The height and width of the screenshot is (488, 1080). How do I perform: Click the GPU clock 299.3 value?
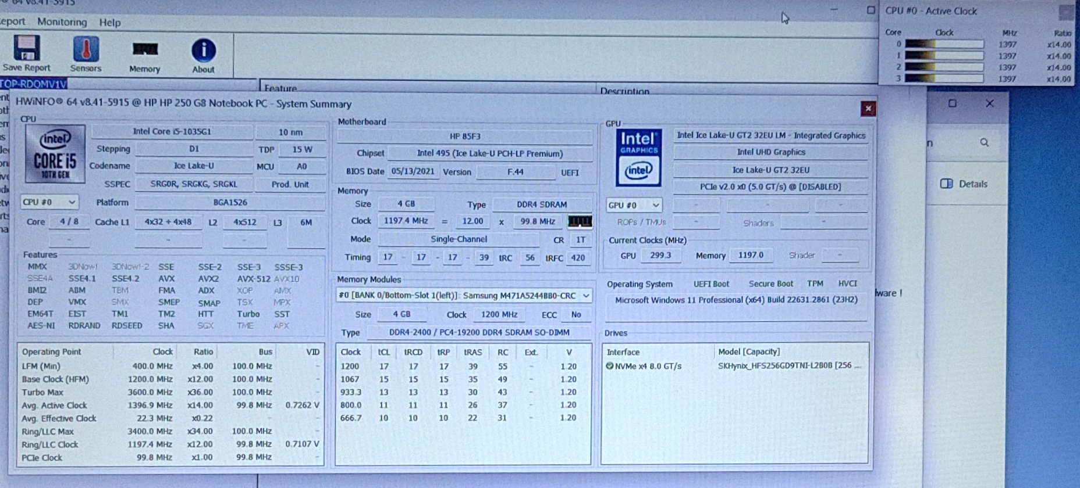tap(660, 255)
